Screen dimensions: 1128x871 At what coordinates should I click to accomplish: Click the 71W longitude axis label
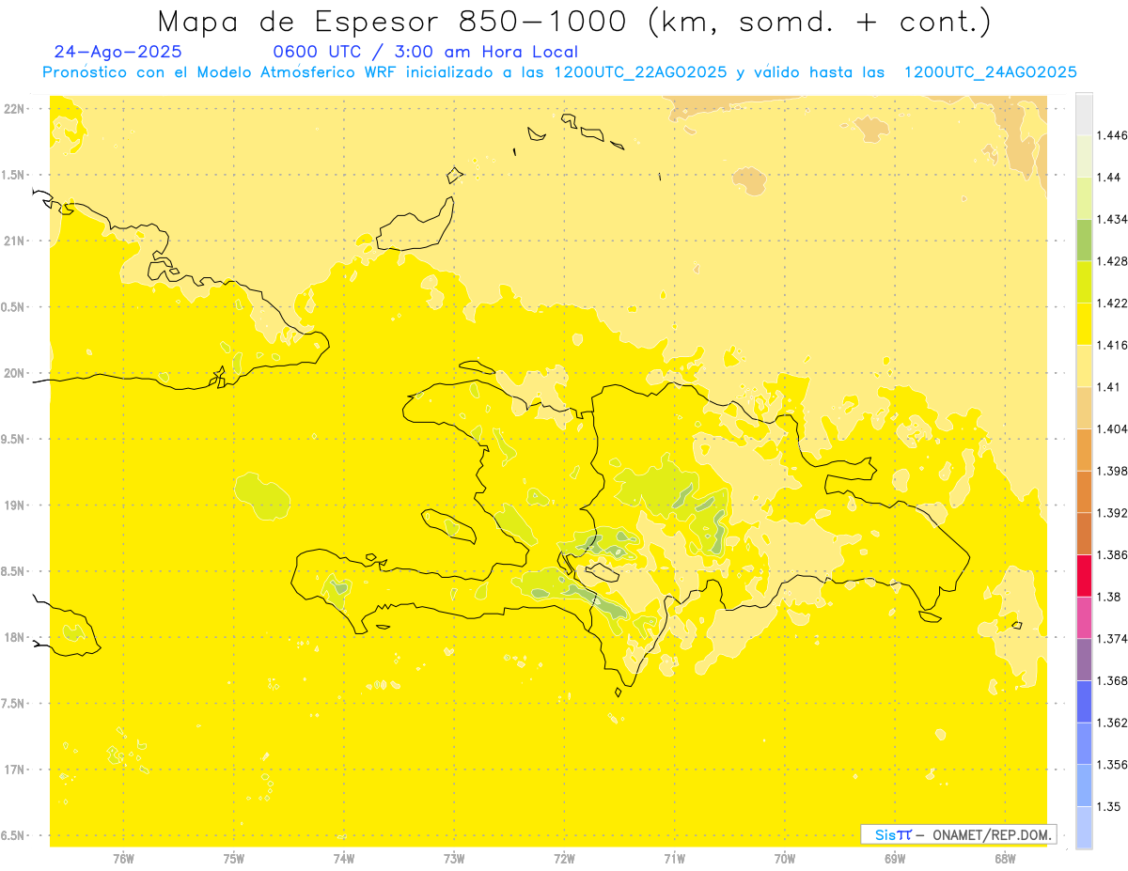pos(674,859)
